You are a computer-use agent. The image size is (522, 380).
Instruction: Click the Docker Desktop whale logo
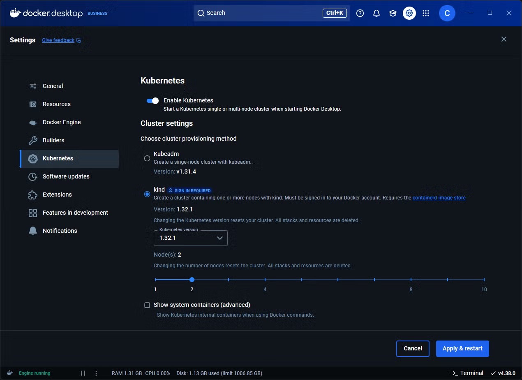click(x=15, y=13)
